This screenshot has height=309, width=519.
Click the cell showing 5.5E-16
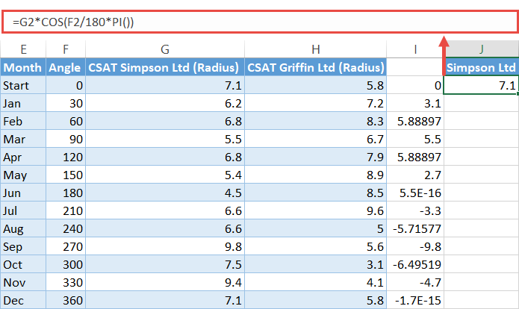coord(415,193)
